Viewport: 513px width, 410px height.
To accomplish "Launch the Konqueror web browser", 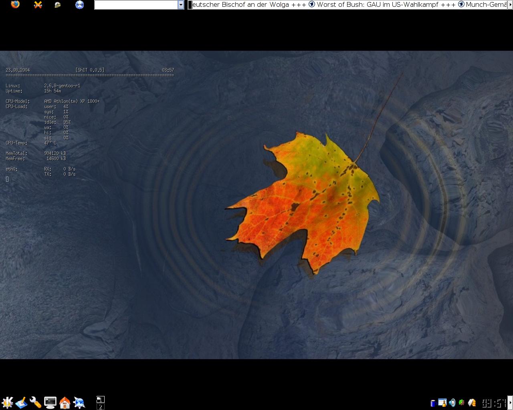I will pyautogui.click(x=79, y=402).
